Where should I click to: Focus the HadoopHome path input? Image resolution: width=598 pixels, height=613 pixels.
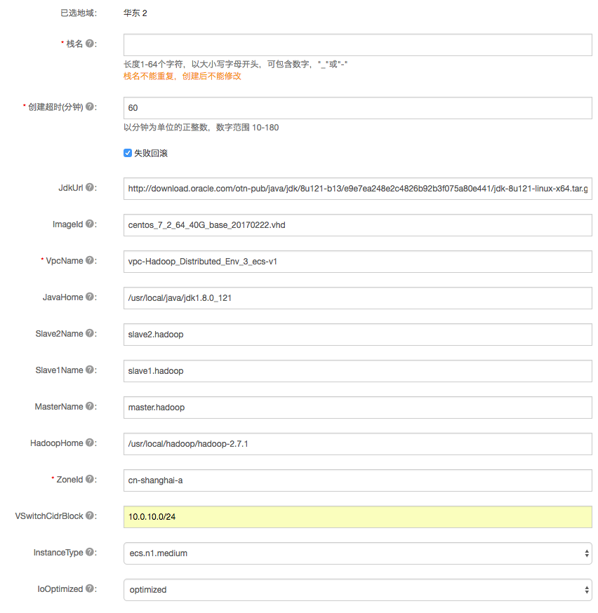coord(357,444)
